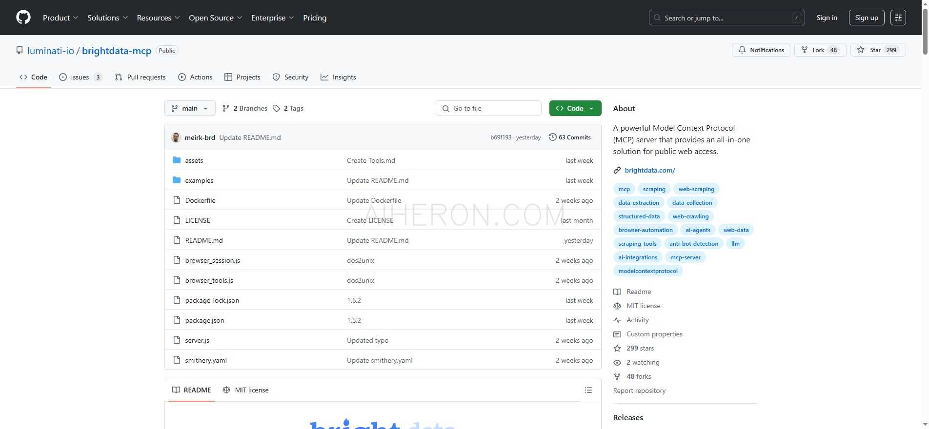Click the anti-bot-detection topic tag
Image resolution: width=929 pixels, height=429 pixels.
[x=694, y=244]
